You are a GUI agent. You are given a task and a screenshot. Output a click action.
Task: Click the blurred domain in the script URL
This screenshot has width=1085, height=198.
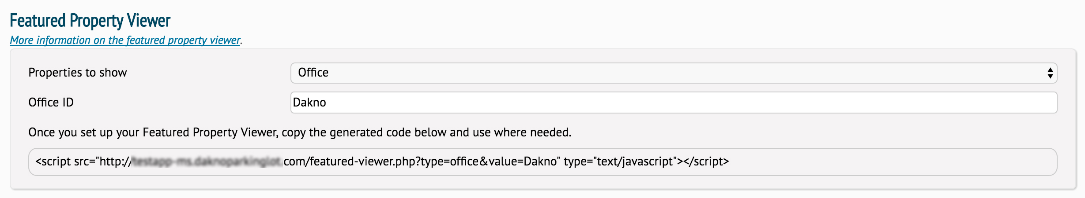(x=207, y=161)
